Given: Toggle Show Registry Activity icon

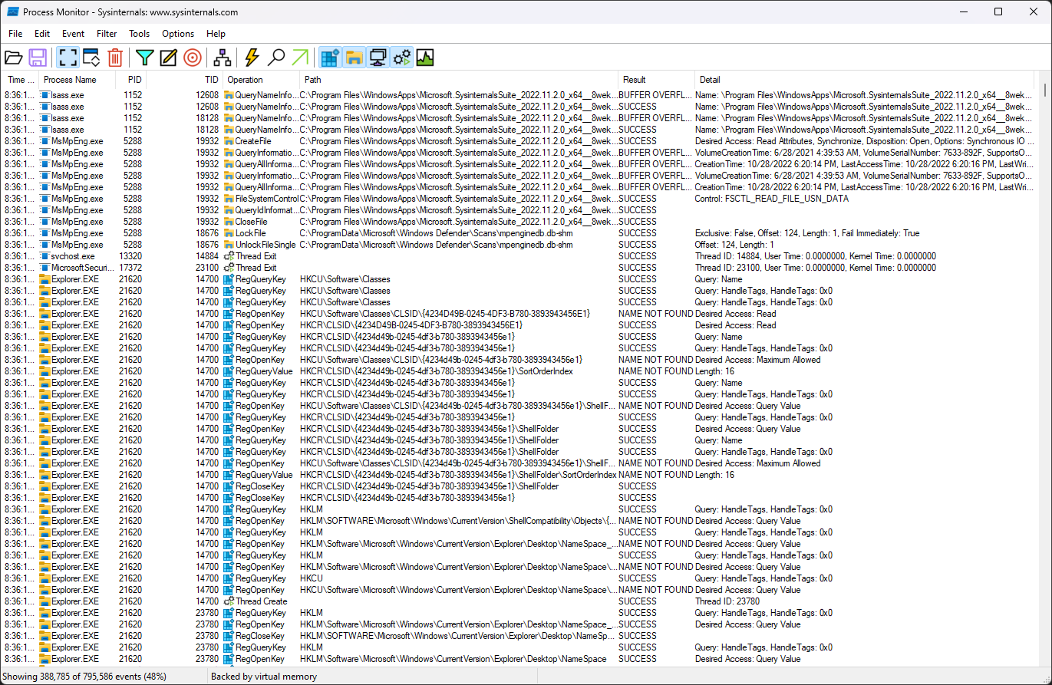Looking at the screenshot, I should point(330,58).
